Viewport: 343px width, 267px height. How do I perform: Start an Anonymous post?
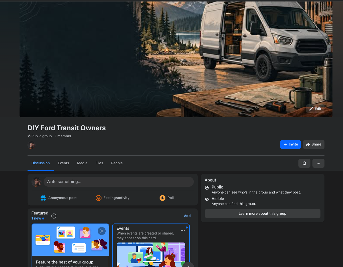click(x=59, y=198)
